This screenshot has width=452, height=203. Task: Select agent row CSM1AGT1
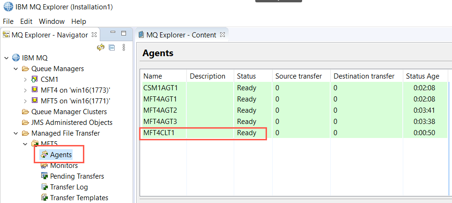click(x=294, y=88)
